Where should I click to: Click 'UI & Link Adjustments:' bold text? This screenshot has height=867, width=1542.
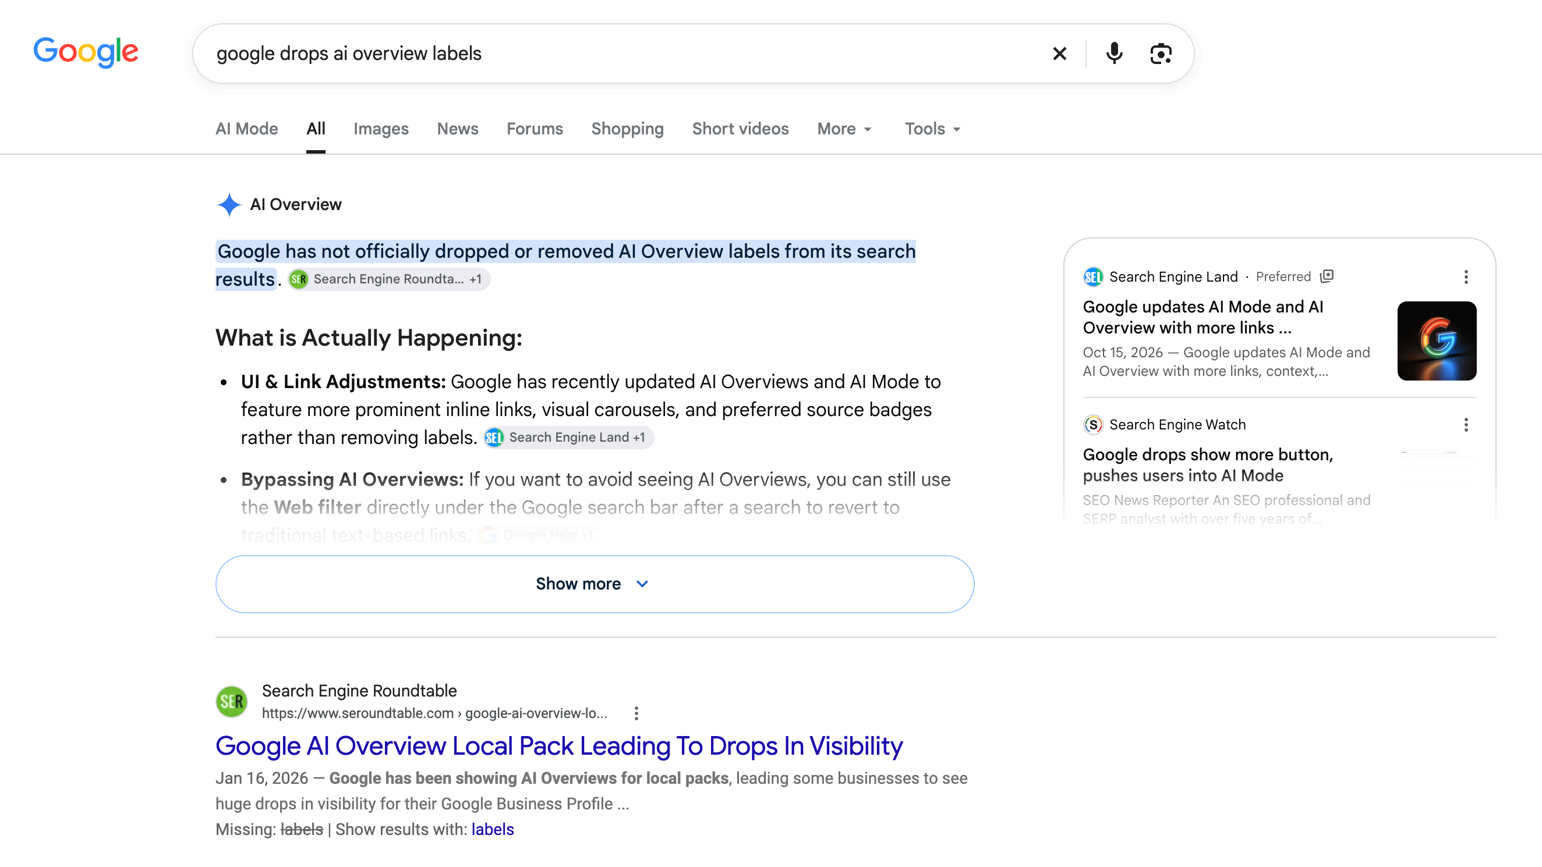click(343, 382)
